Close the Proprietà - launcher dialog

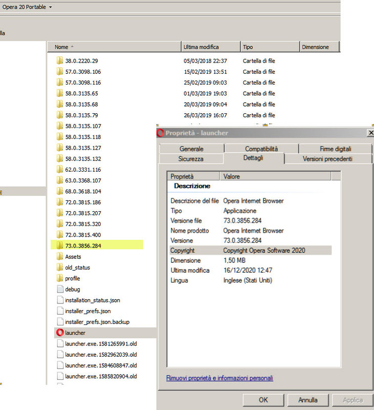pos(370,133)
